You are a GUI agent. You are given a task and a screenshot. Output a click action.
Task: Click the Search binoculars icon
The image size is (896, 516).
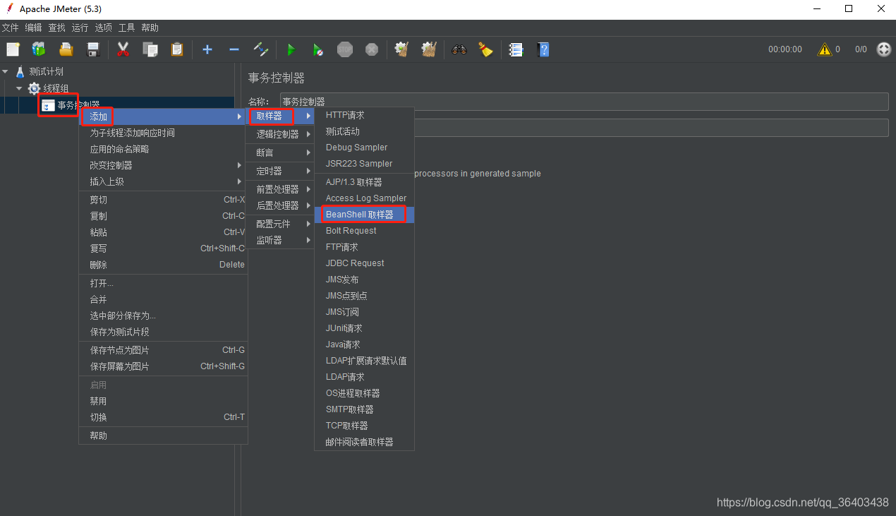click(x=459, y=49)
